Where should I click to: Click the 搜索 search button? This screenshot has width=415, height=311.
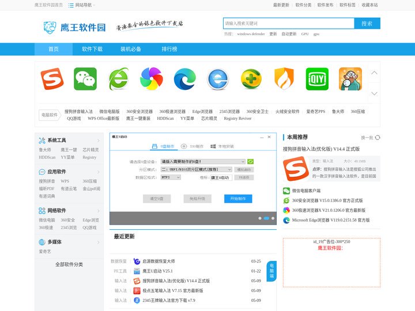(367, 24)
